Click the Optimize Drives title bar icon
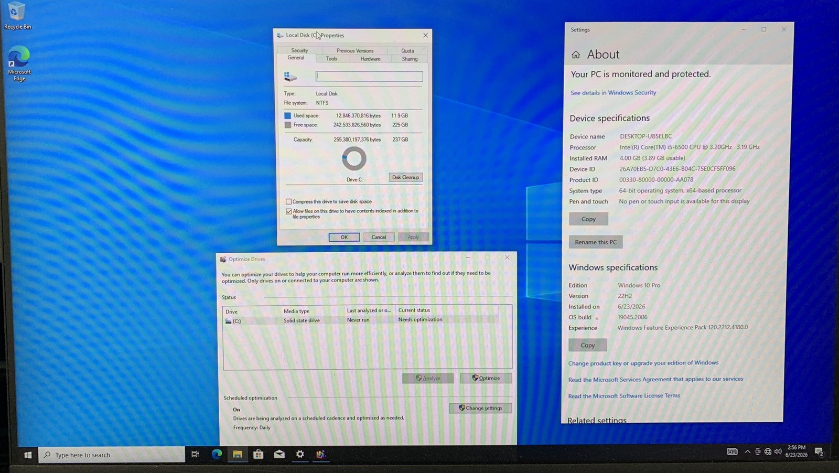The image size is (839, 473). [x=223, y=259]
